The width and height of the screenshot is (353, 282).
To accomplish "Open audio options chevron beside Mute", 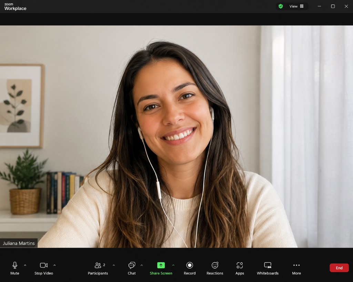I will point(25,265).
